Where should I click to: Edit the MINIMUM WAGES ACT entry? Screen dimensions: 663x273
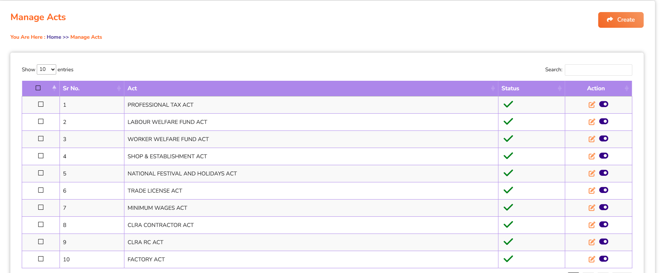[x=591, y=208]
